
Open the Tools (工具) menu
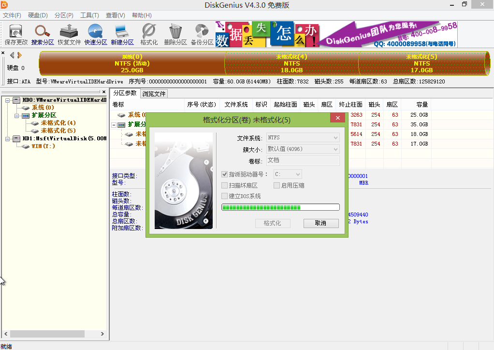[89, 15]
